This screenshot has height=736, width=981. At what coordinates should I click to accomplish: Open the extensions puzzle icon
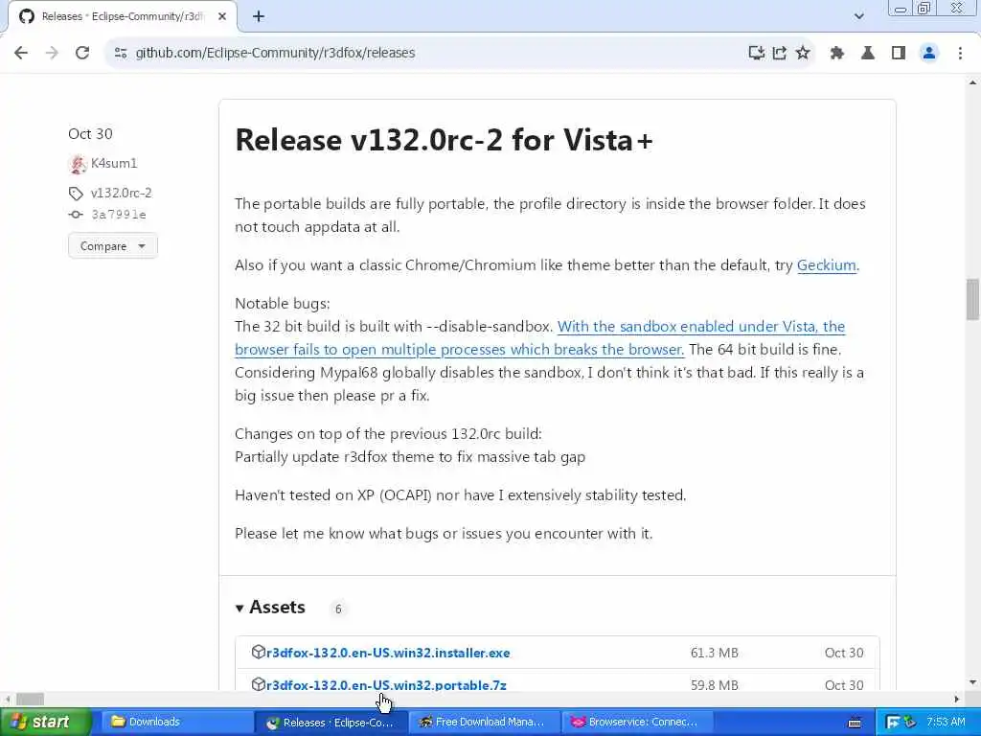(x=837, y=53)
